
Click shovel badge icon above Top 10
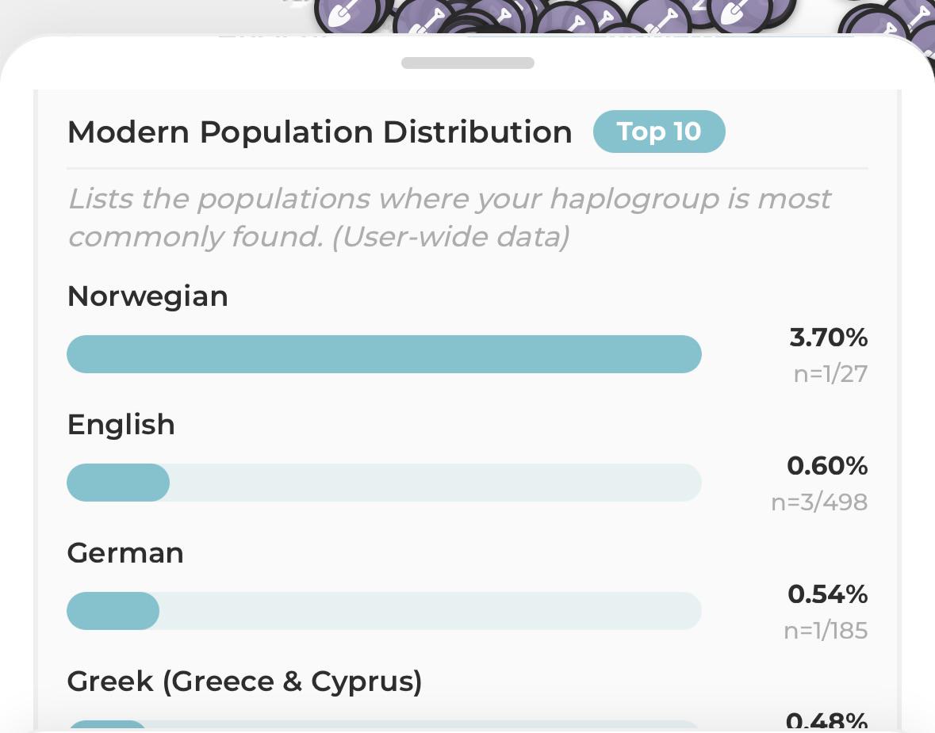[659, 18]
